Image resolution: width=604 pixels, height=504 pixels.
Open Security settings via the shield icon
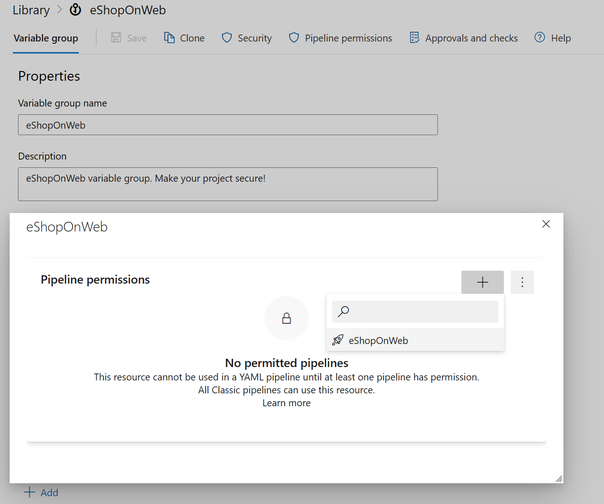tap(227, 37)
